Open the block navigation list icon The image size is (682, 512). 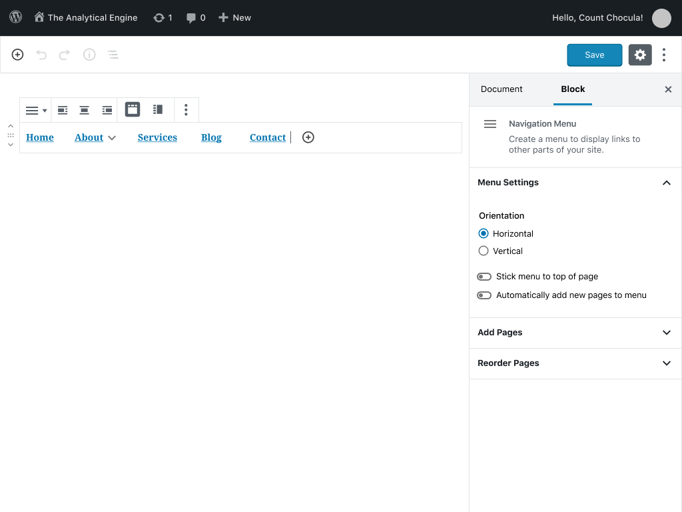113,55
